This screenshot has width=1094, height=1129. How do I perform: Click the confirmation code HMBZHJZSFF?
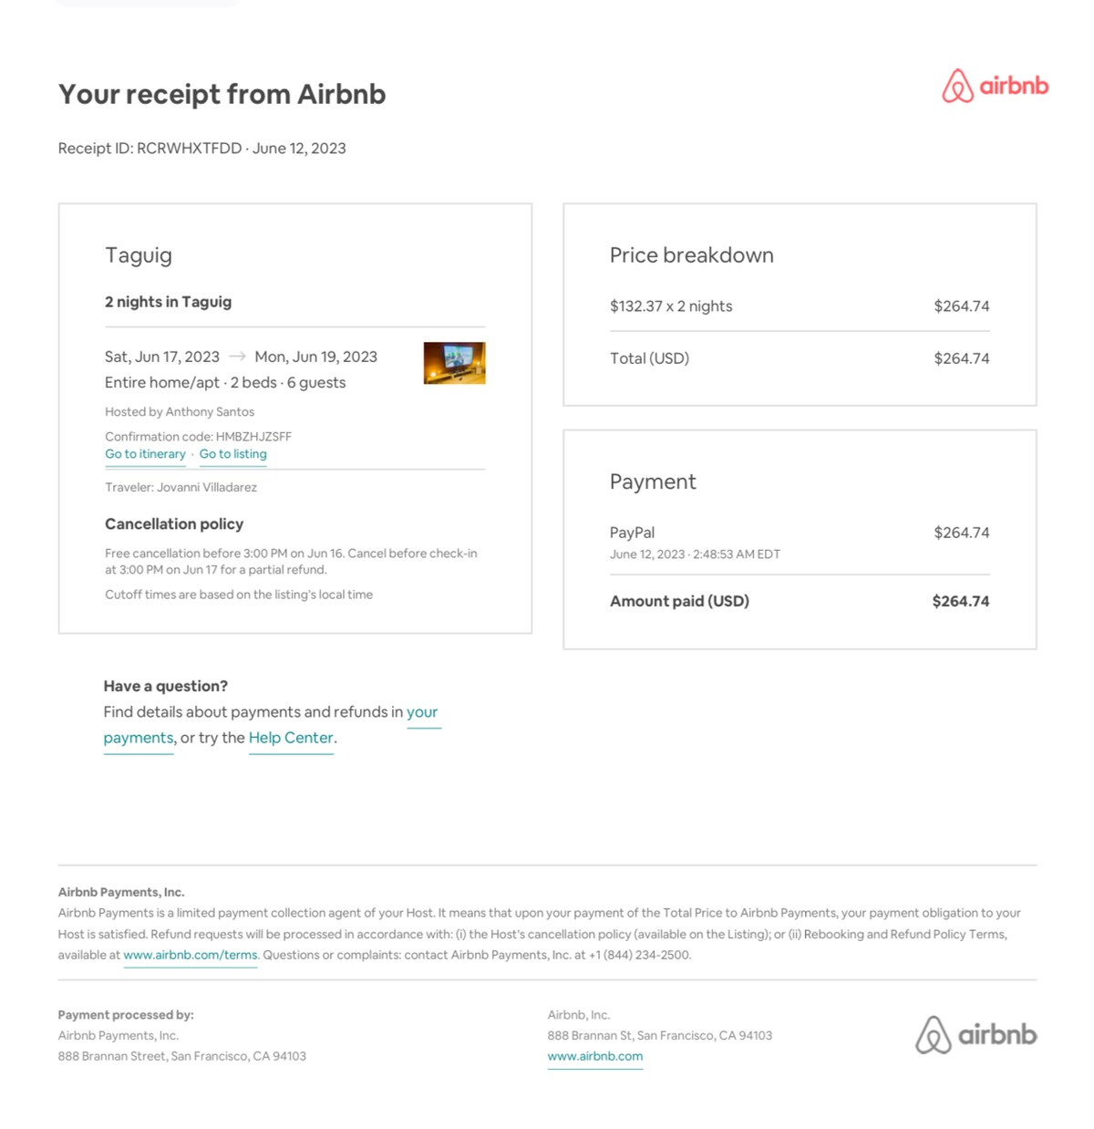click(x=253, y=437)
